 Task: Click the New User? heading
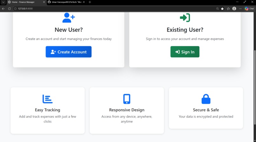click(x=69, y=30)
